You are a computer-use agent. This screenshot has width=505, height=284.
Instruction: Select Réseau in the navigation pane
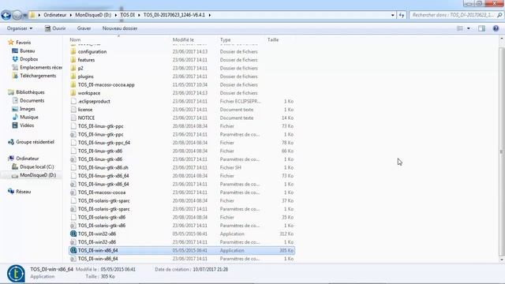(20, 192)
